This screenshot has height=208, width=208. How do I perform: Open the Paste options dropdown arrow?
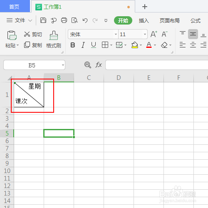coord(18,45)
